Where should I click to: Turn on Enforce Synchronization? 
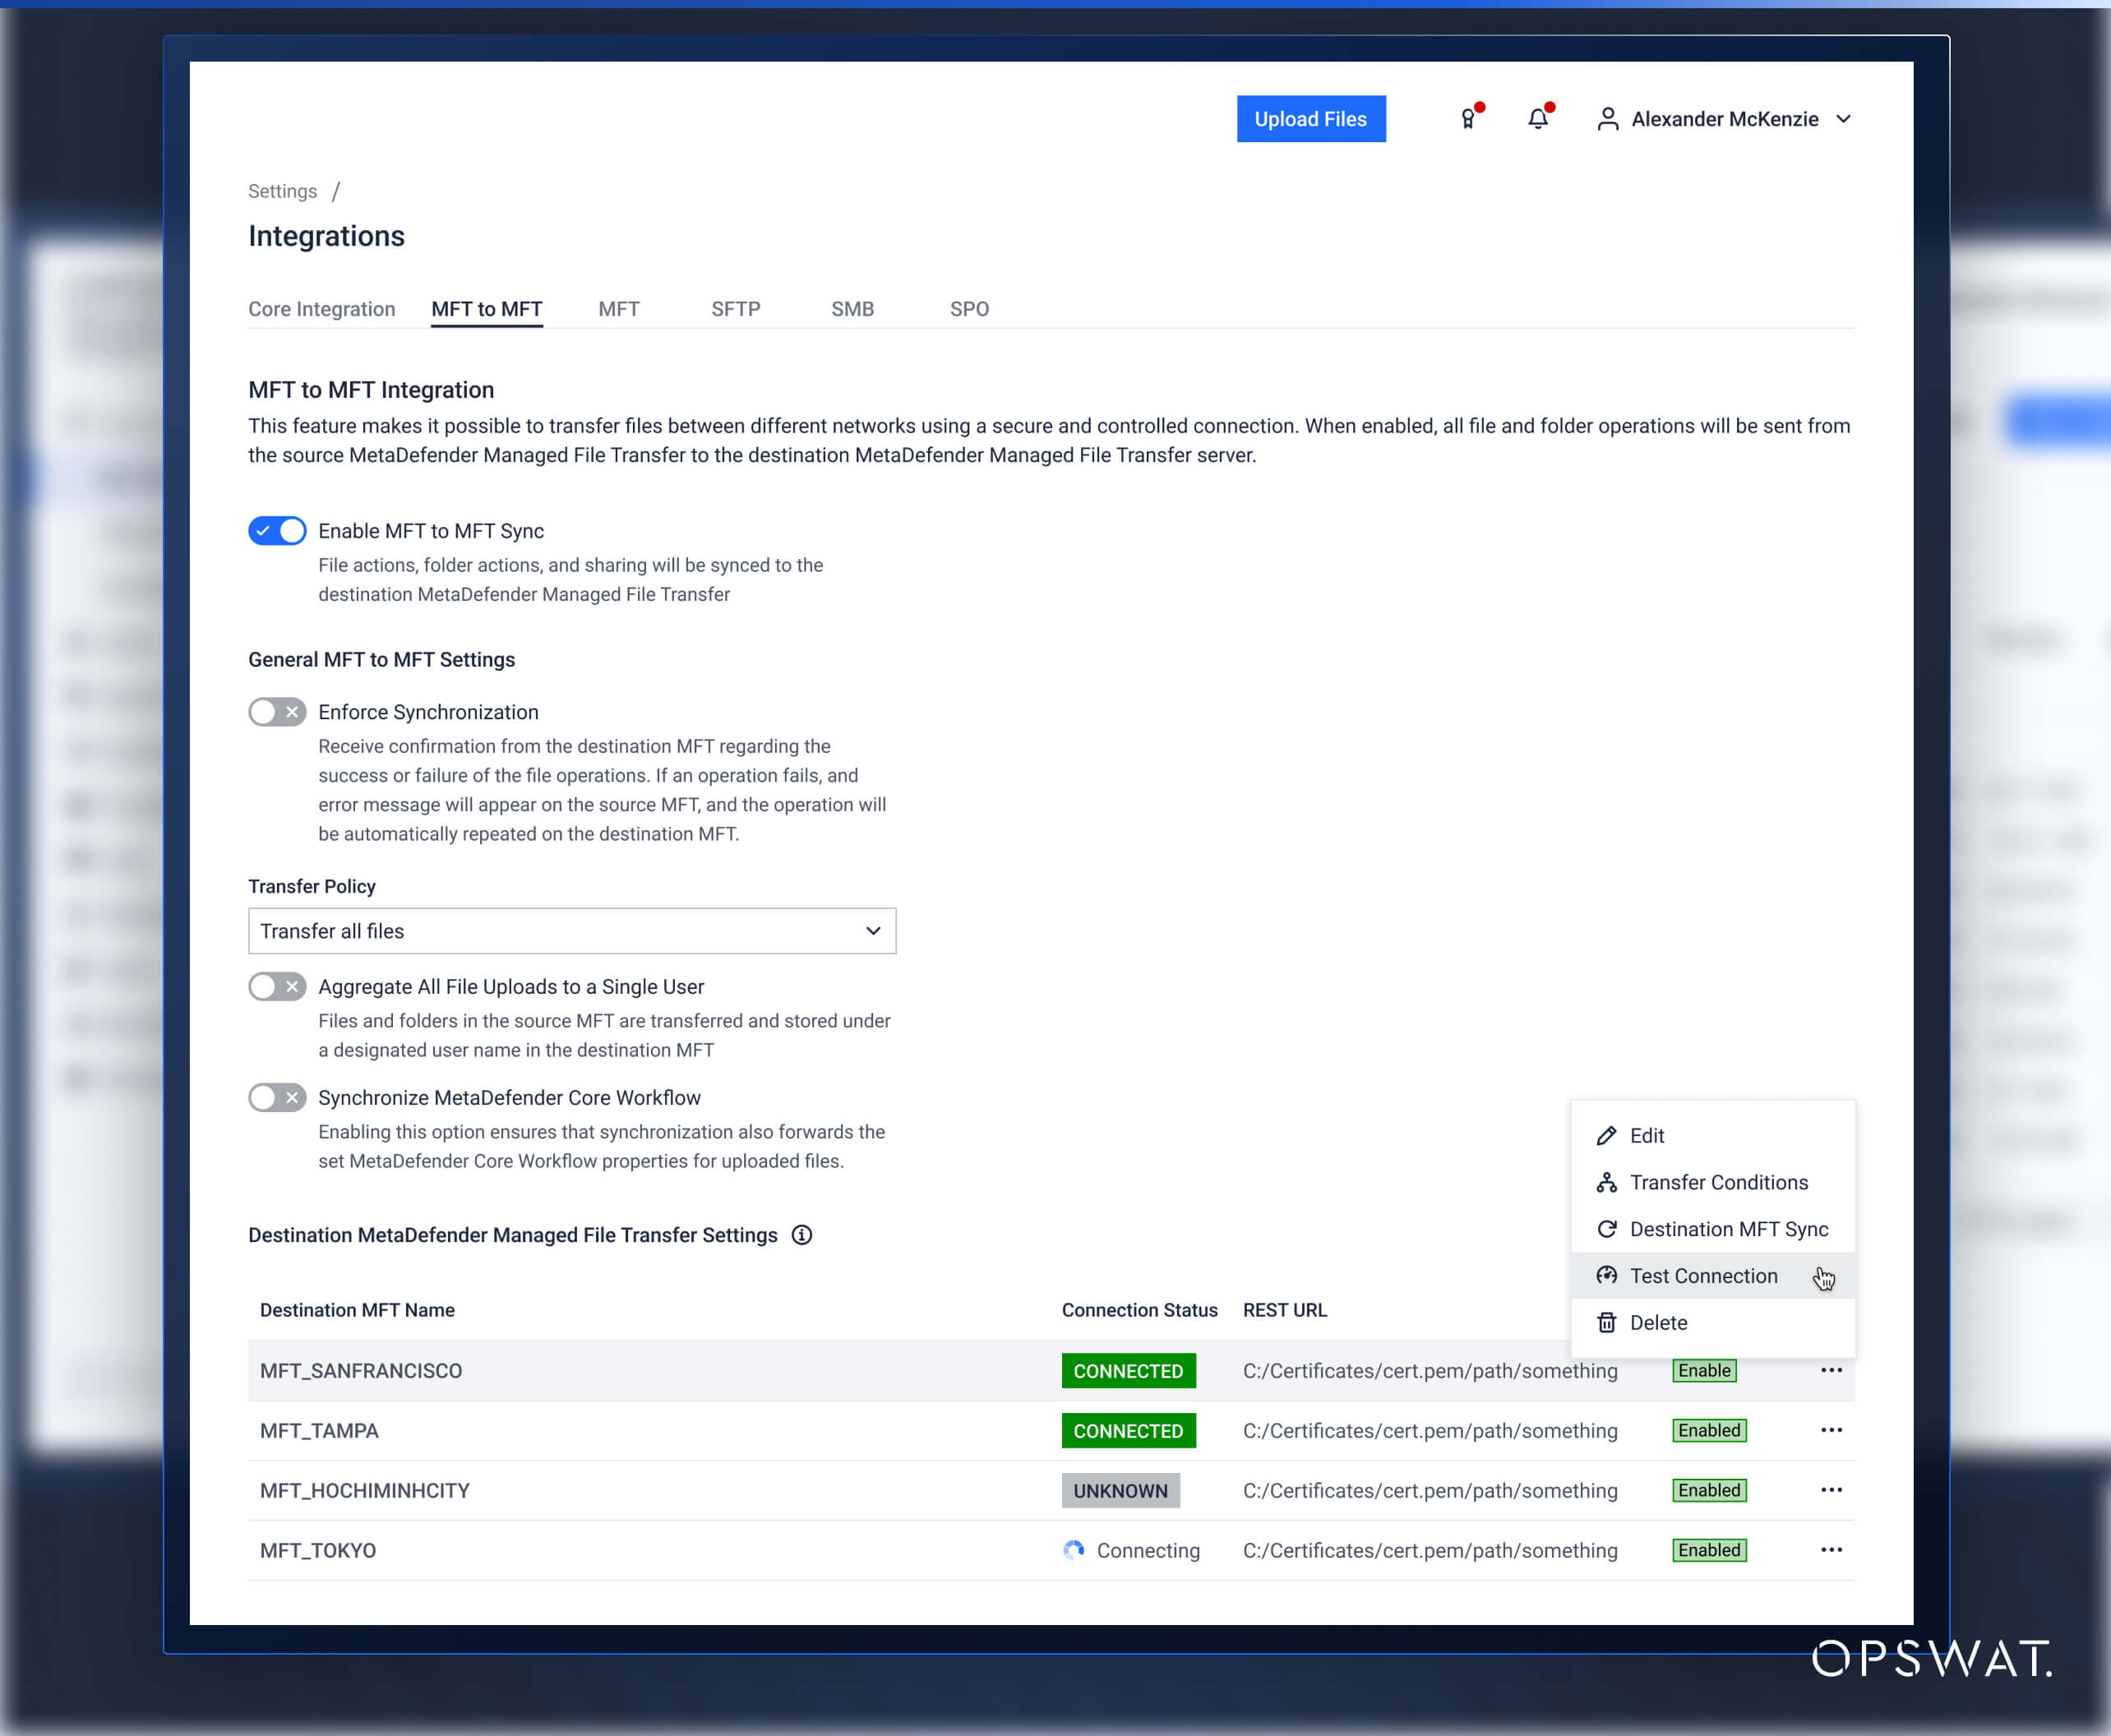pos(277,712)
